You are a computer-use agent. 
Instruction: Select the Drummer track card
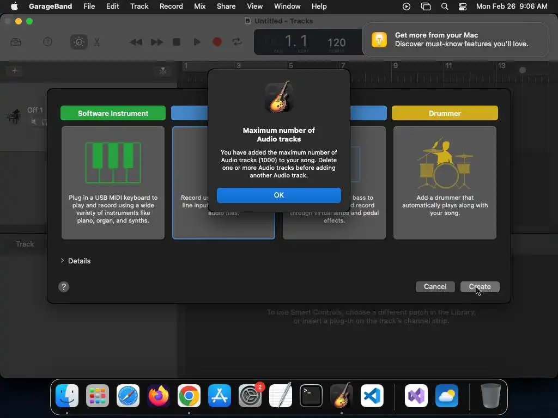(x=445, y=183)
